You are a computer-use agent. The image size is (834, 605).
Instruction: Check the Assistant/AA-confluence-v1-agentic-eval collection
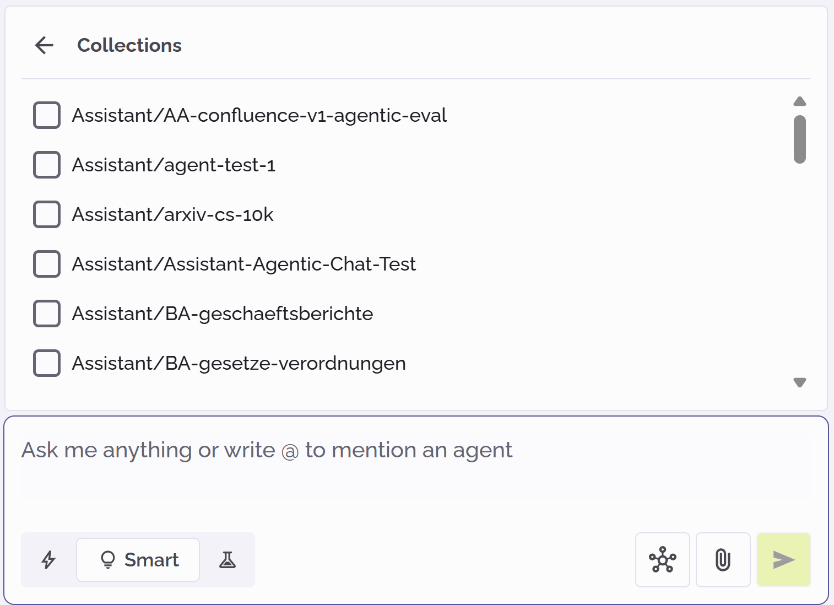click(47, 115)
